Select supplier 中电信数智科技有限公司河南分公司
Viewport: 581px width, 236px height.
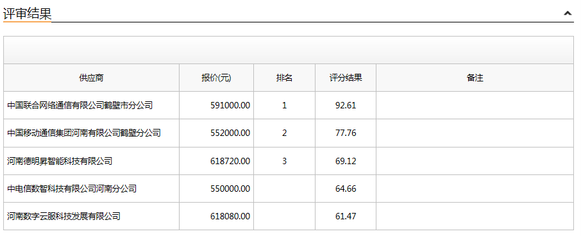(72, 189)
